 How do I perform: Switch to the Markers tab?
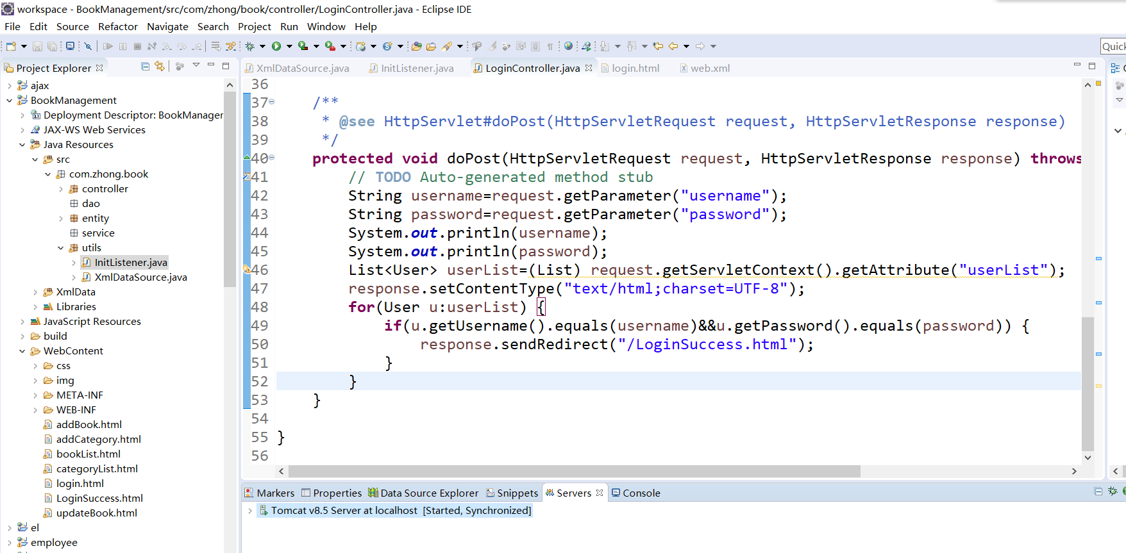[269, 493]
